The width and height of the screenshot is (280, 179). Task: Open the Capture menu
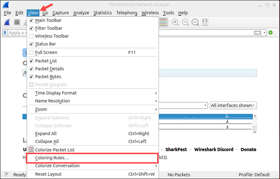tap(61, 13)
